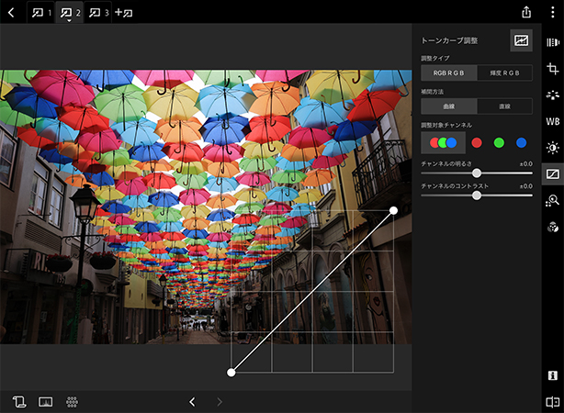Go back with the top-left arrow

[x=11, y=13]
